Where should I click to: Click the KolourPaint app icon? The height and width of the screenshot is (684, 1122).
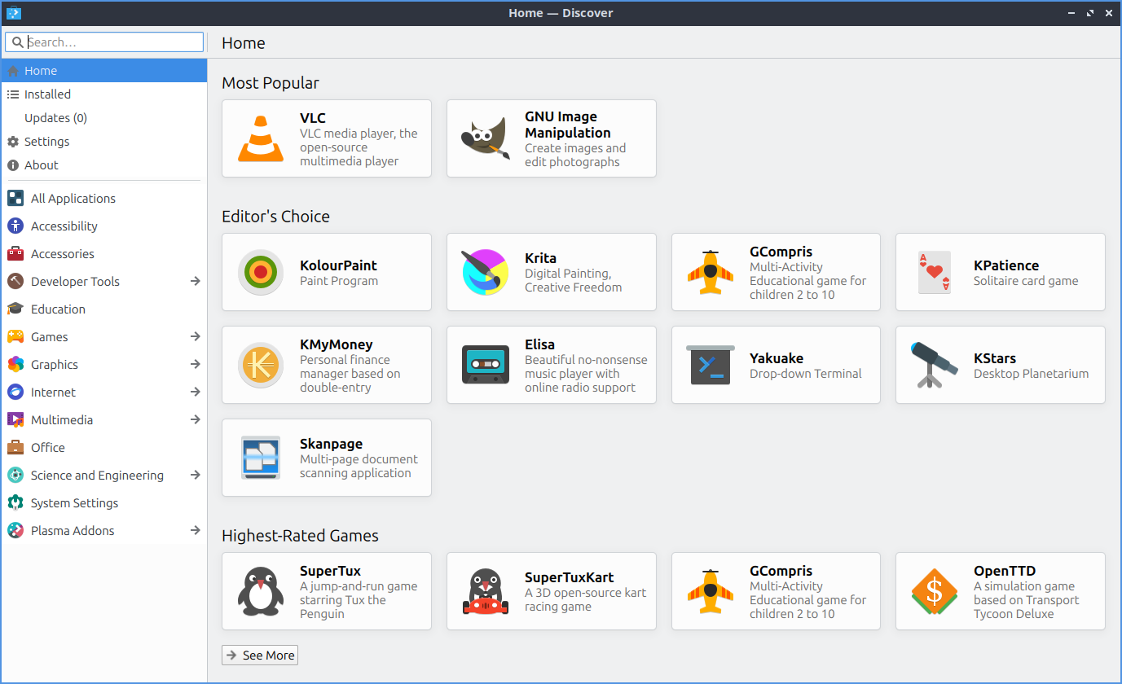[x=261, y=273]
